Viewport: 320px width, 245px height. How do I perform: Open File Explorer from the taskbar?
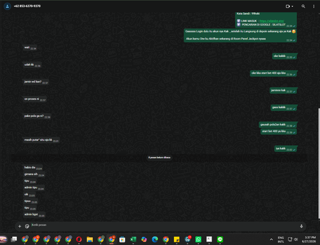pyautogui.click(x=90, y=239)
